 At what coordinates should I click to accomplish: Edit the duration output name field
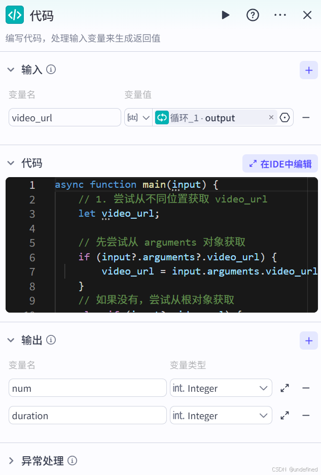88,415
